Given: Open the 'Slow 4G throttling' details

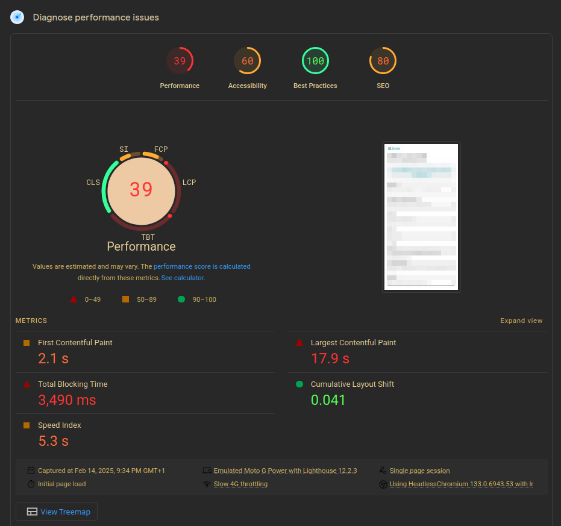Looking at the screenshot, I should [x=240, y=484].
